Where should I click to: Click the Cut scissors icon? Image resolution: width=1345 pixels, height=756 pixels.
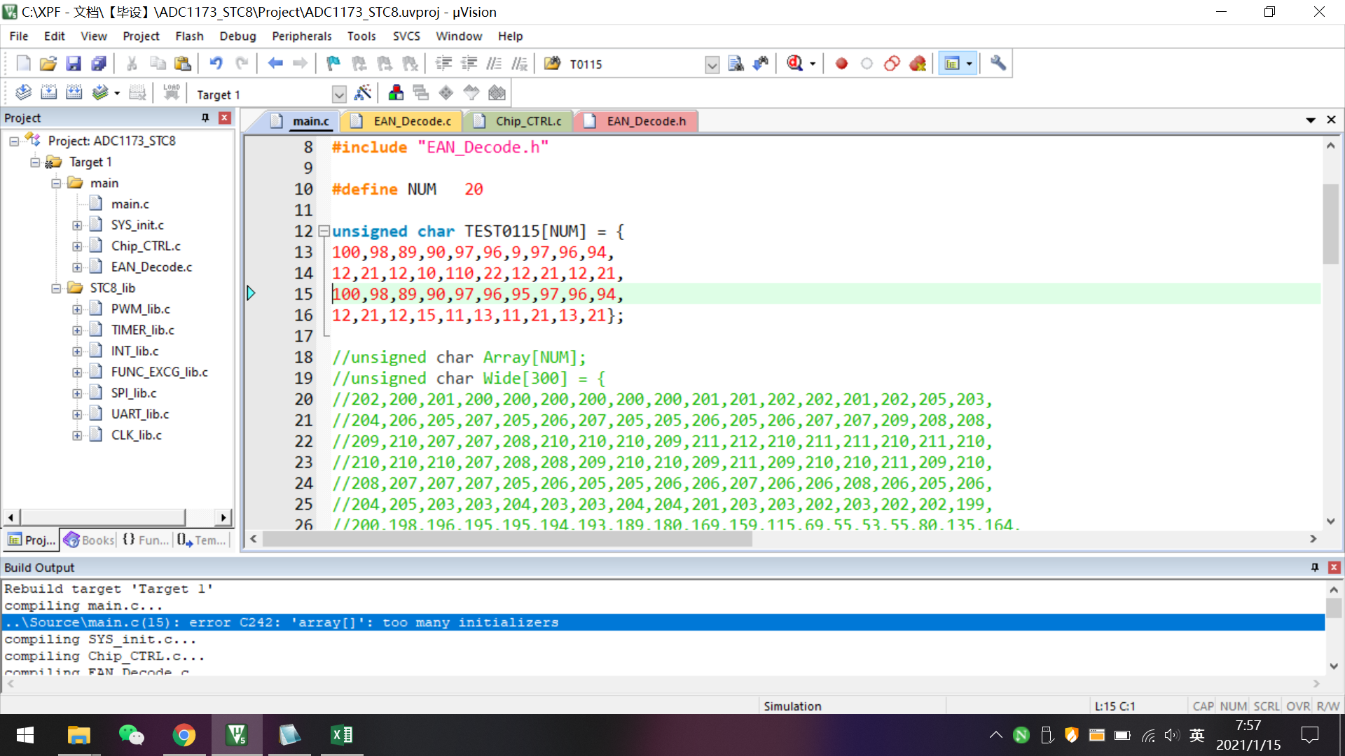[132, 64]
